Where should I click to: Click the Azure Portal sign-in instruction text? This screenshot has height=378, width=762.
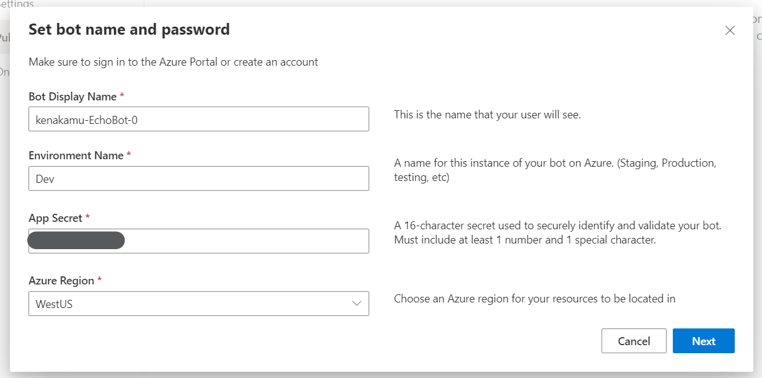click(x=173, y=62)
